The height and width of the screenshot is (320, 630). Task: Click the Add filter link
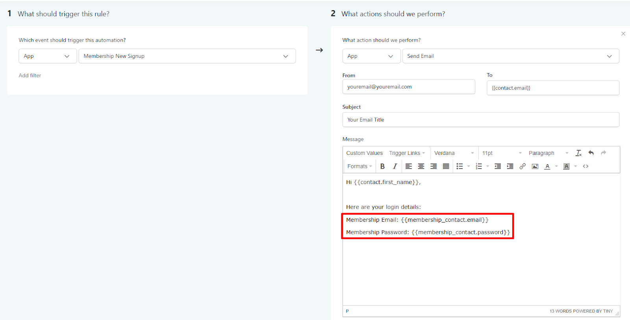30,75
